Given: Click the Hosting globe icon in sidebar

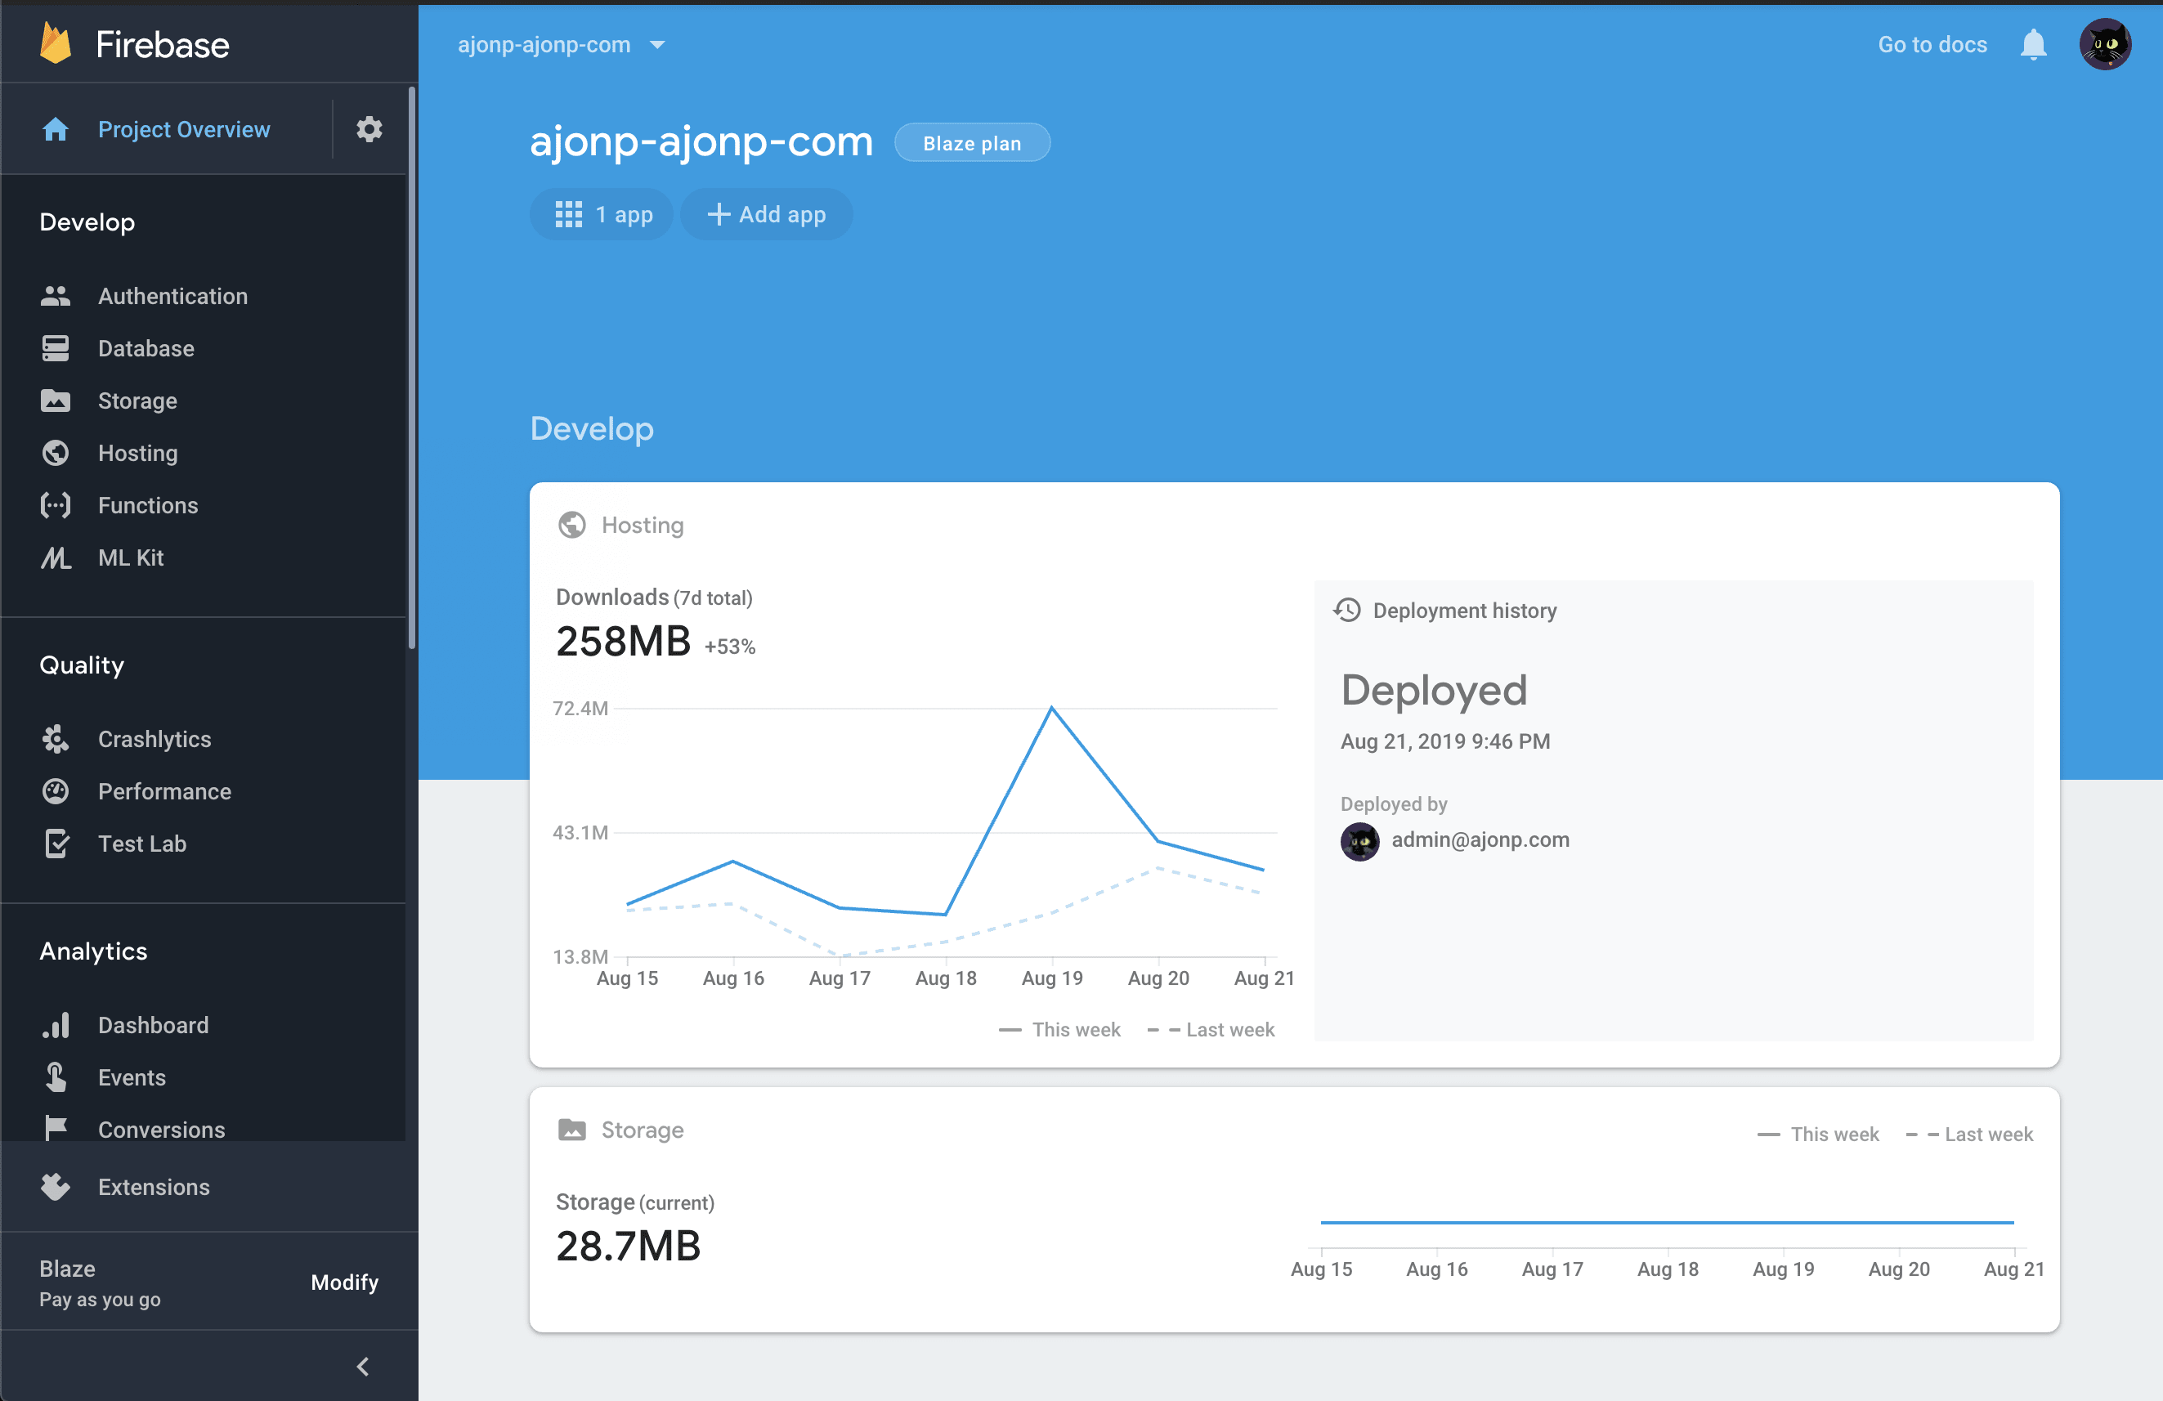Looking at the screenshot, I should coord(56,453).
